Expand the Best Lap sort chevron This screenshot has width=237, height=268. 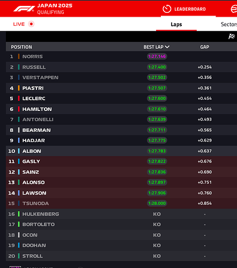(167, 47)
